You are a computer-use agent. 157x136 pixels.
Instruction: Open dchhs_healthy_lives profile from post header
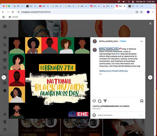(x=108, y=41)
